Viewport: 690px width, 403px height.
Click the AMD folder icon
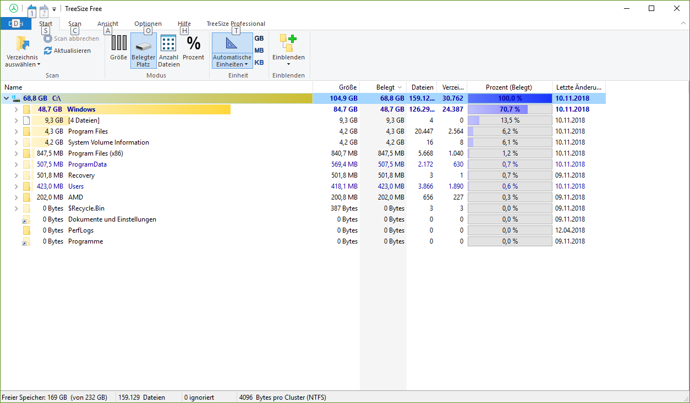26,197
